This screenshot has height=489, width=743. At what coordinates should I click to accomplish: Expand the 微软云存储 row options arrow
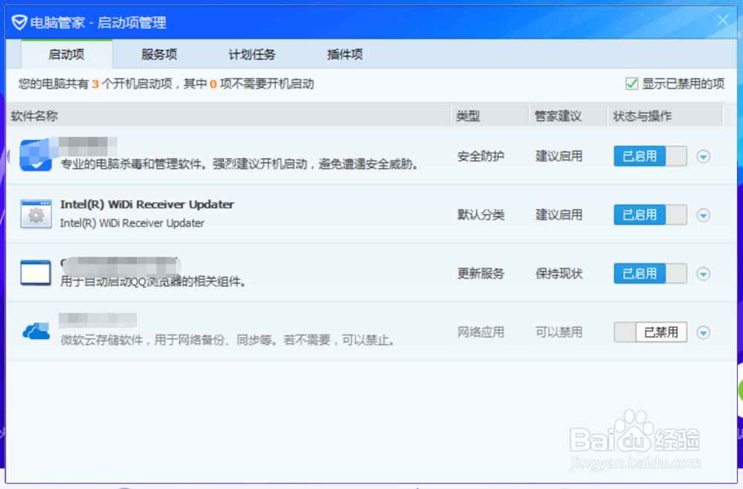[x=703, y=332]
